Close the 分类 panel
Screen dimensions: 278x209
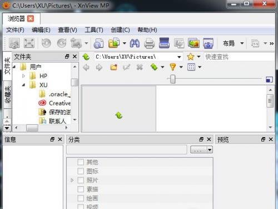point(209,139)
